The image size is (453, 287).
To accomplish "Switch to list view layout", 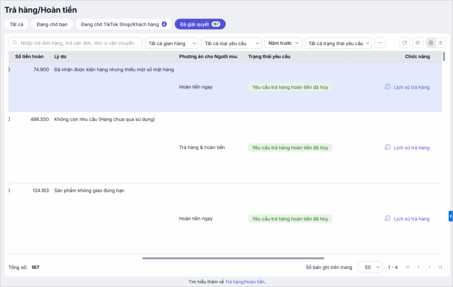I will coord(440,43).
